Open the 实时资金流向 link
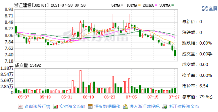This screenshot has width=218, height=112. pyautogui.click(x=72, y=107)
